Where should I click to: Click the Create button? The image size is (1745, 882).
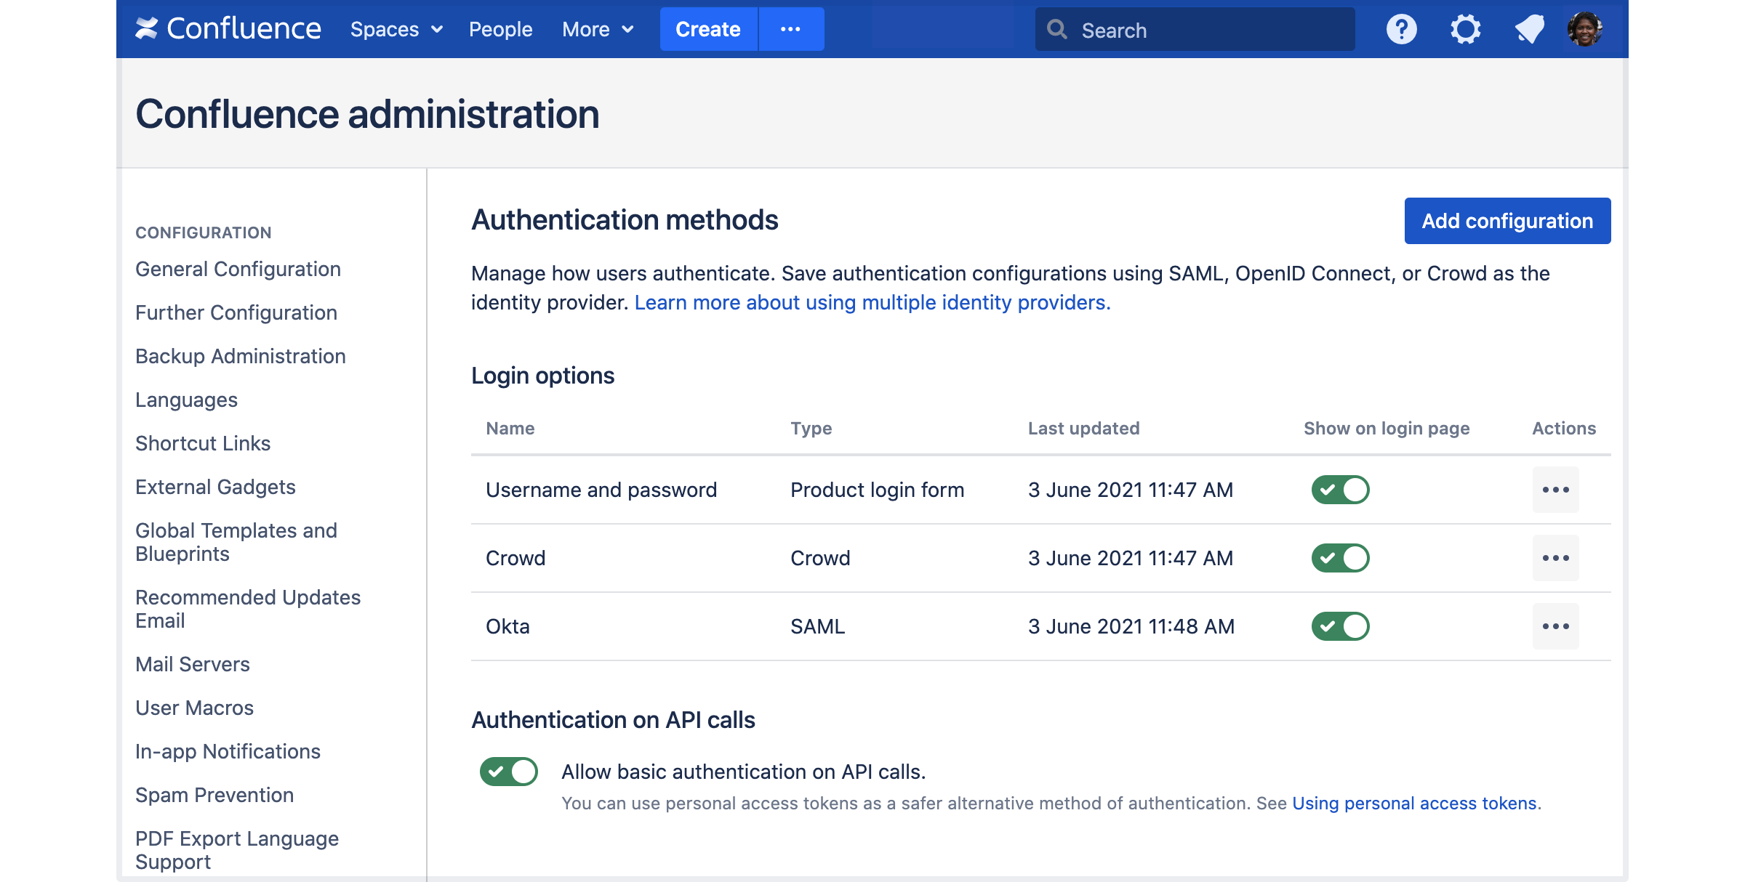tap(708, 29)
